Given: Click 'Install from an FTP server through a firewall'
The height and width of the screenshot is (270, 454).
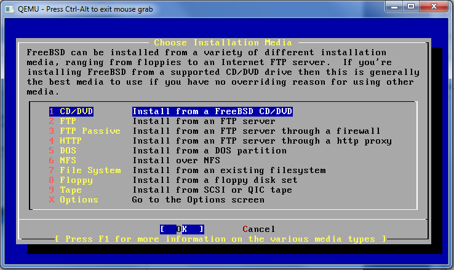Looking at the screenshot, I should tap(257, 131).
